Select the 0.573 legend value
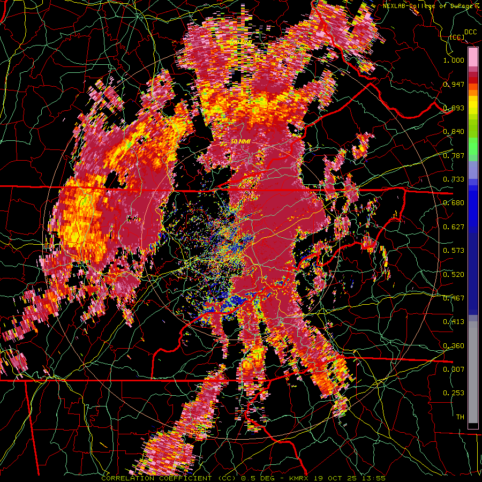This screenshot has height=482, width=482. click(x=454, y=251)
